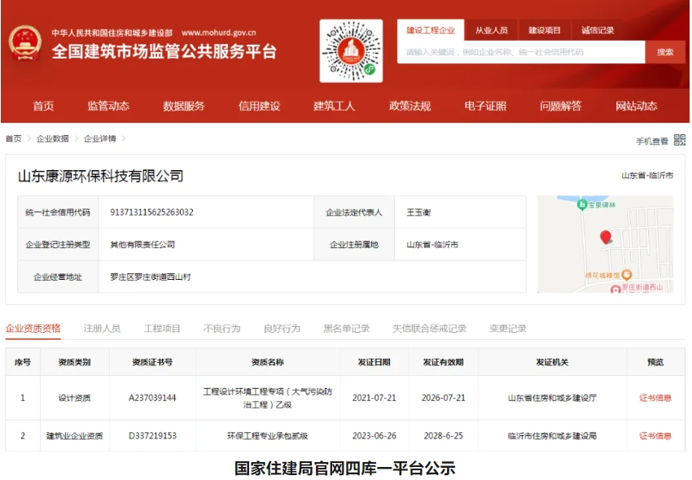Click the red location pin on the map
The image size is (692, 480).
606,238
